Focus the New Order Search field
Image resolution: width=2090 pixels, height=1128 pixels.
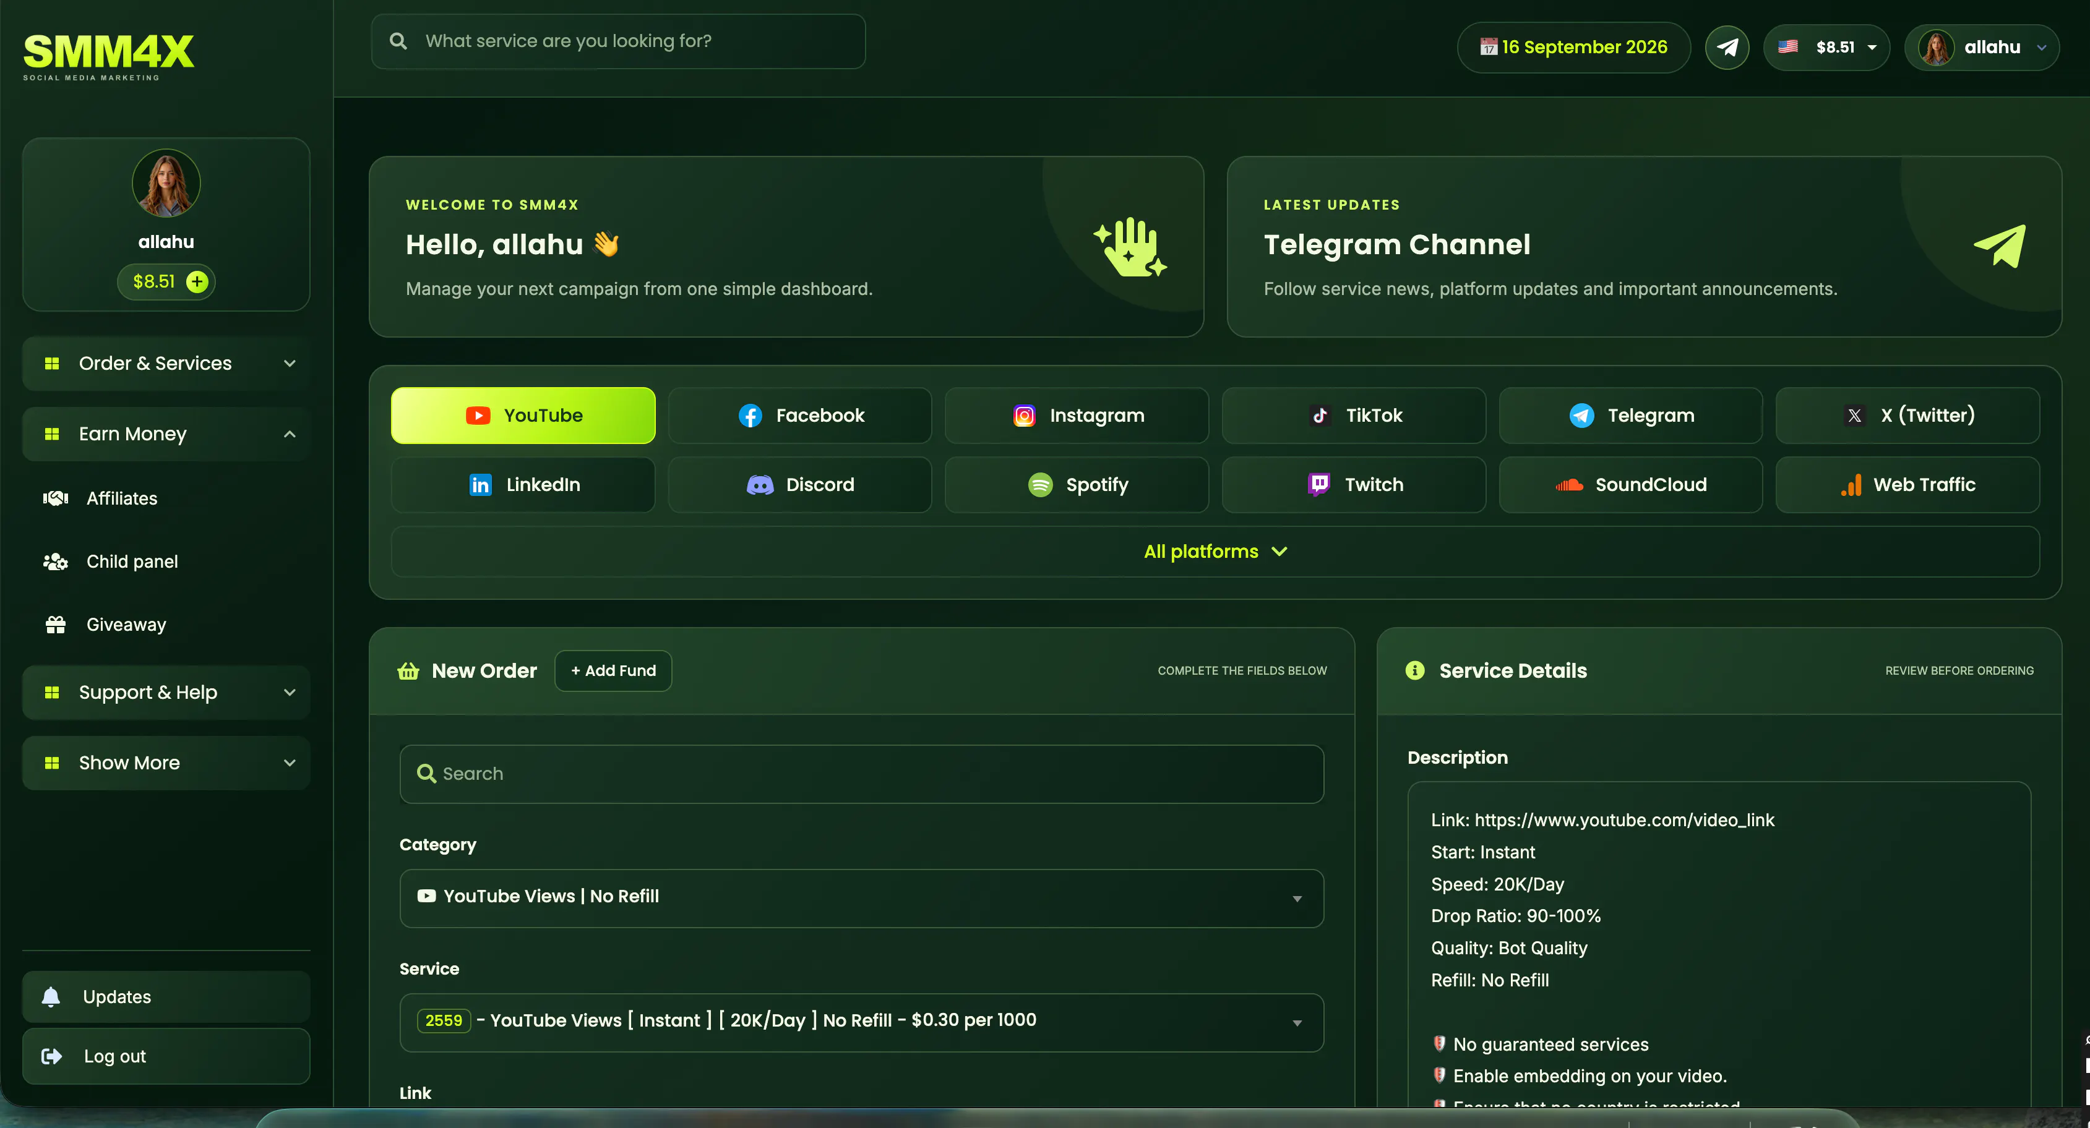coord(862,774)
